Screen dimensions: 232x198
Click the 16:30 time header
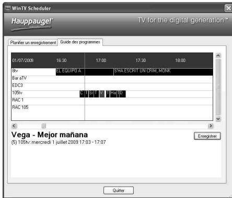tap(61, 60)
